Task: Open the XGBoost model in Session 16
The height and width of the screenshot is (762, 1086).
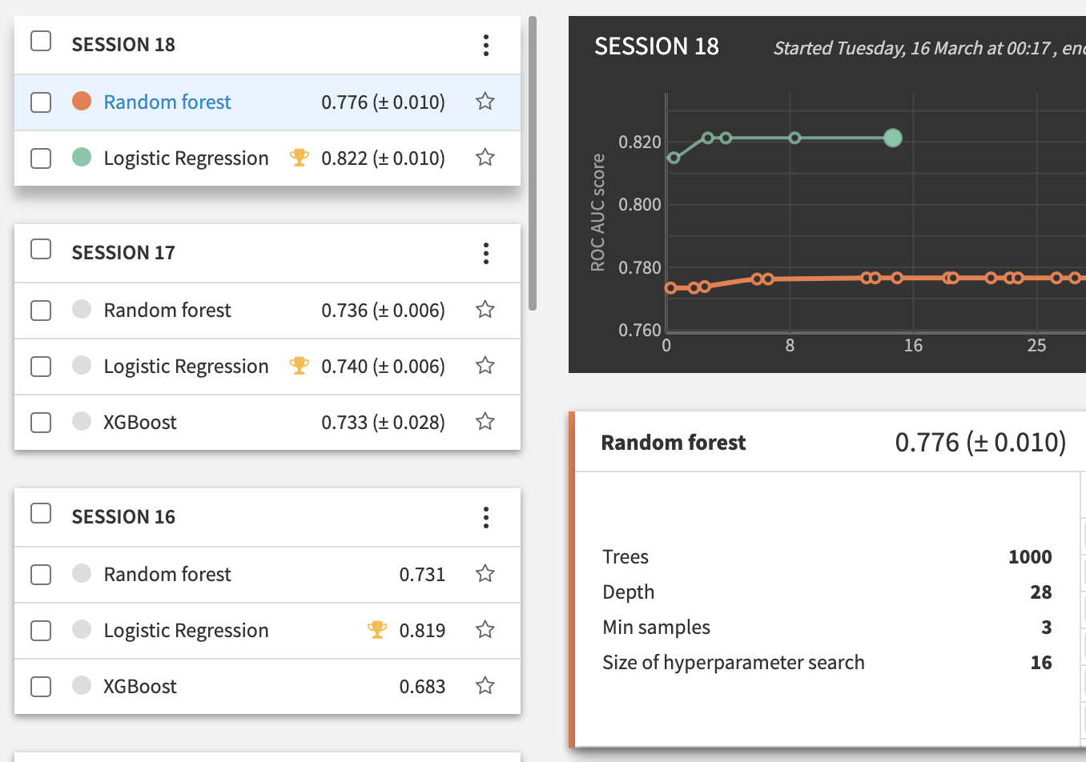Action: [x=140, y=687]
